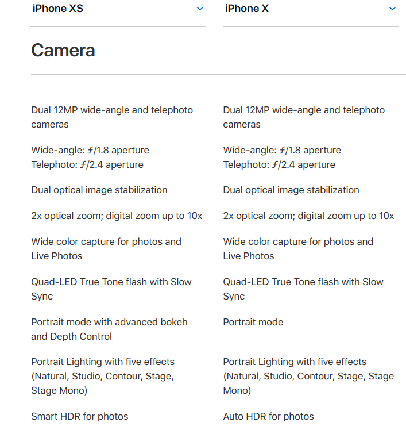Select 2x optical zoom line under iPhone XS

pos(117,216)
